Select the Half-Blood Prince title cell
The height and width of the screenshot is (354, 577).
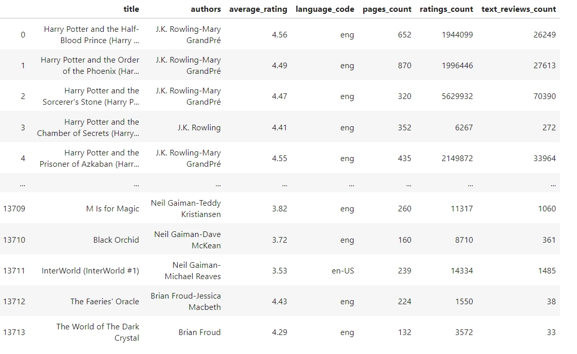[x=91, y=35]
